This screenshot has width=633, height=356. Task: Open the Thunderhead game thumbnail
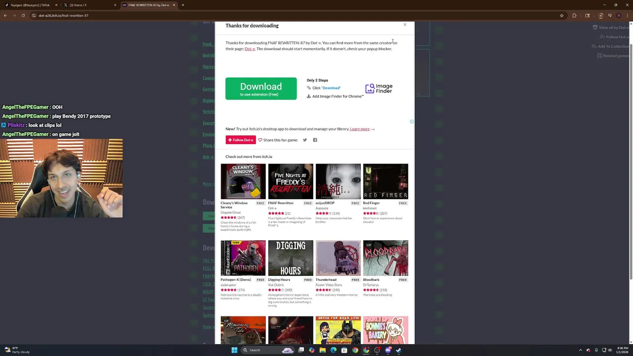click(338, 258)
